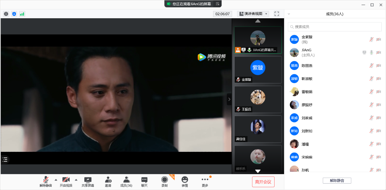Open the 聊天 chat window
Viewport: 386px width, 190px height.
pyautogui.click(x=144, y=182)
